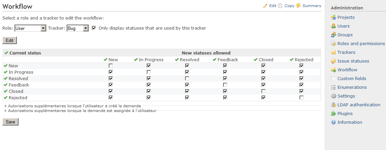Click the Plugins puzzle piece icon

click(x=333, y=114)
